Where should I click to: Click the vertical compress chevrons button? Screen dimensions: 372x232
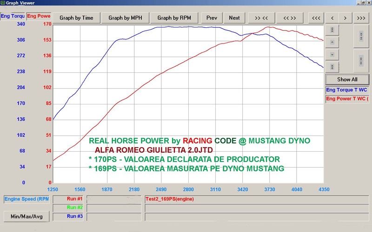(361, 36)
